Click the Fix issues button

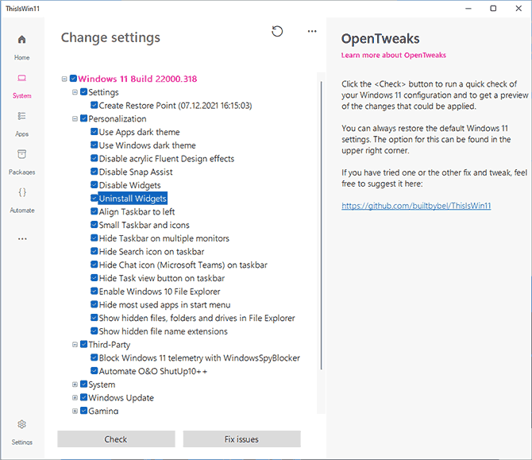tap(241, 439)
